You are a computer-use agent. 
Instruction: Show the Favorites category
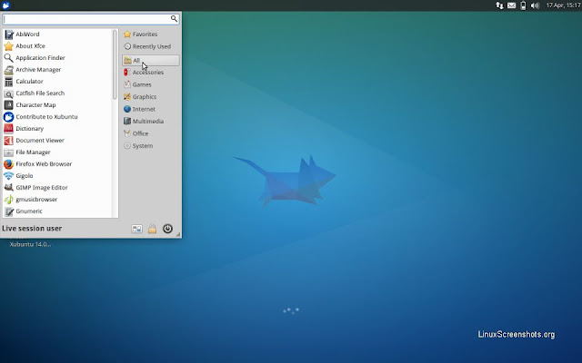151,34
